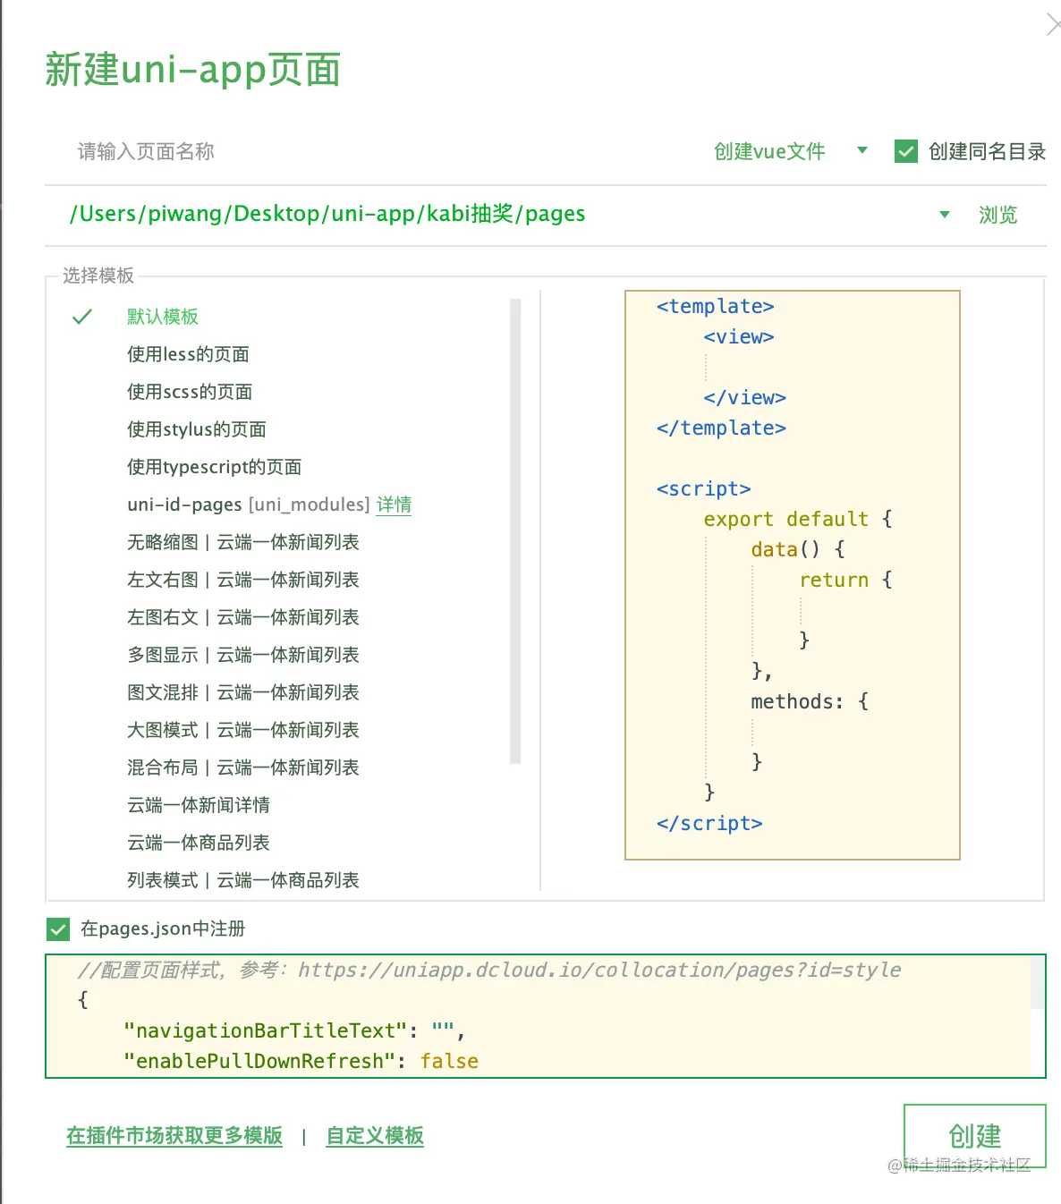Toggle the 创建同名目录 checkbox
Viewport: 1061px width, 1204px height.
coord(906,151)
